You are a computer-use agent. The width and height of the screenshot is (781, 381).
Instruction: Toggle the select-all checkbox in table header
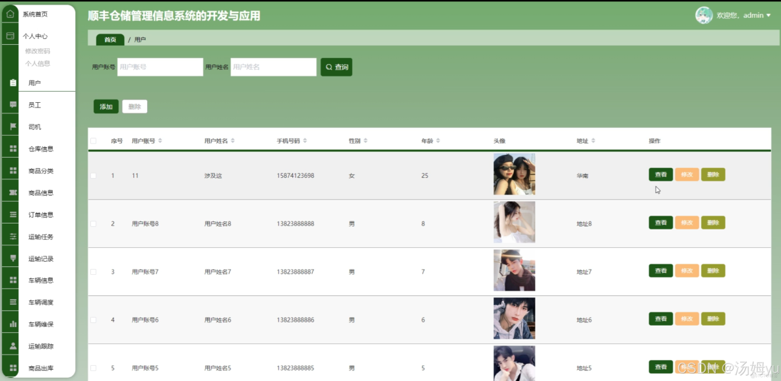(93, 140)
